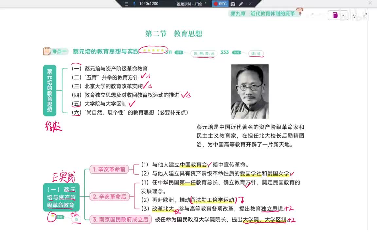Click the 选；论 tag pill
This screenshot has height=235, width=377.
pos(256,54)
